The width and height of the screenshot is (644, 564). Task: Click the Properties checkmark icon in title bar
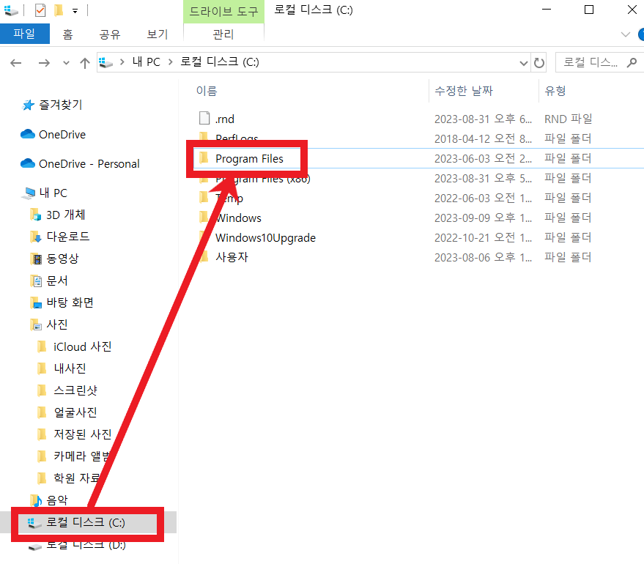coord(40,10)
